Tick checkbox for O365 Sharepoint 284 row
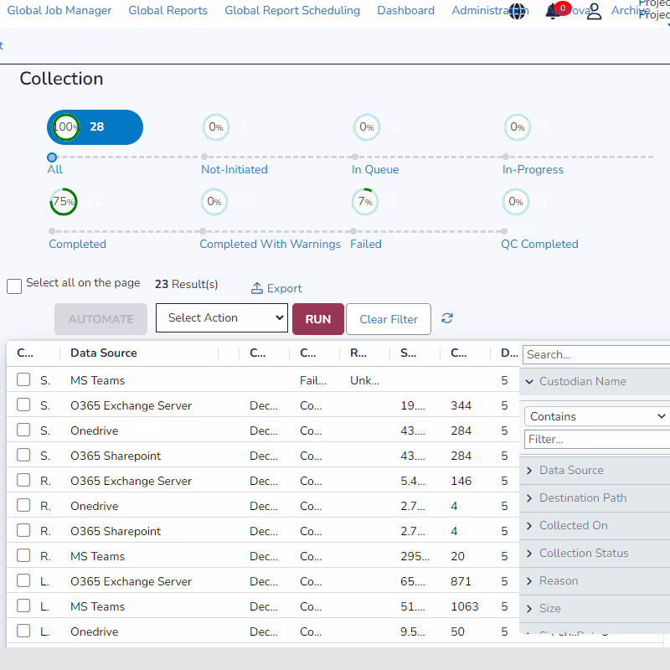The image size is (670, 670). pyautogui.click(x=23, y=455)
